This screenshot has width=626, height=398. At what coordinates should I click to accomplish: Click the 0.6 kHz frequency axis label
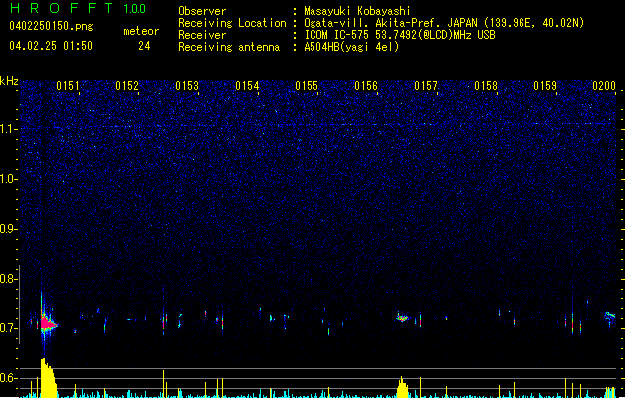click(8, 378)
